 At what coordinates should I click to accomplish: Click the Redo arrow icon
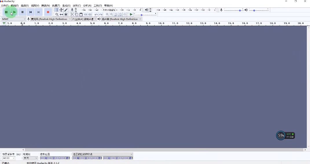[x=101, y=14]
